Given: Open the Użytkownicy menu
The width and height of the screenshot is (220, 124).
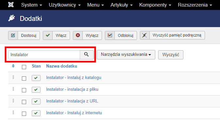Looking at the screenshot, I should click(65, 5).
